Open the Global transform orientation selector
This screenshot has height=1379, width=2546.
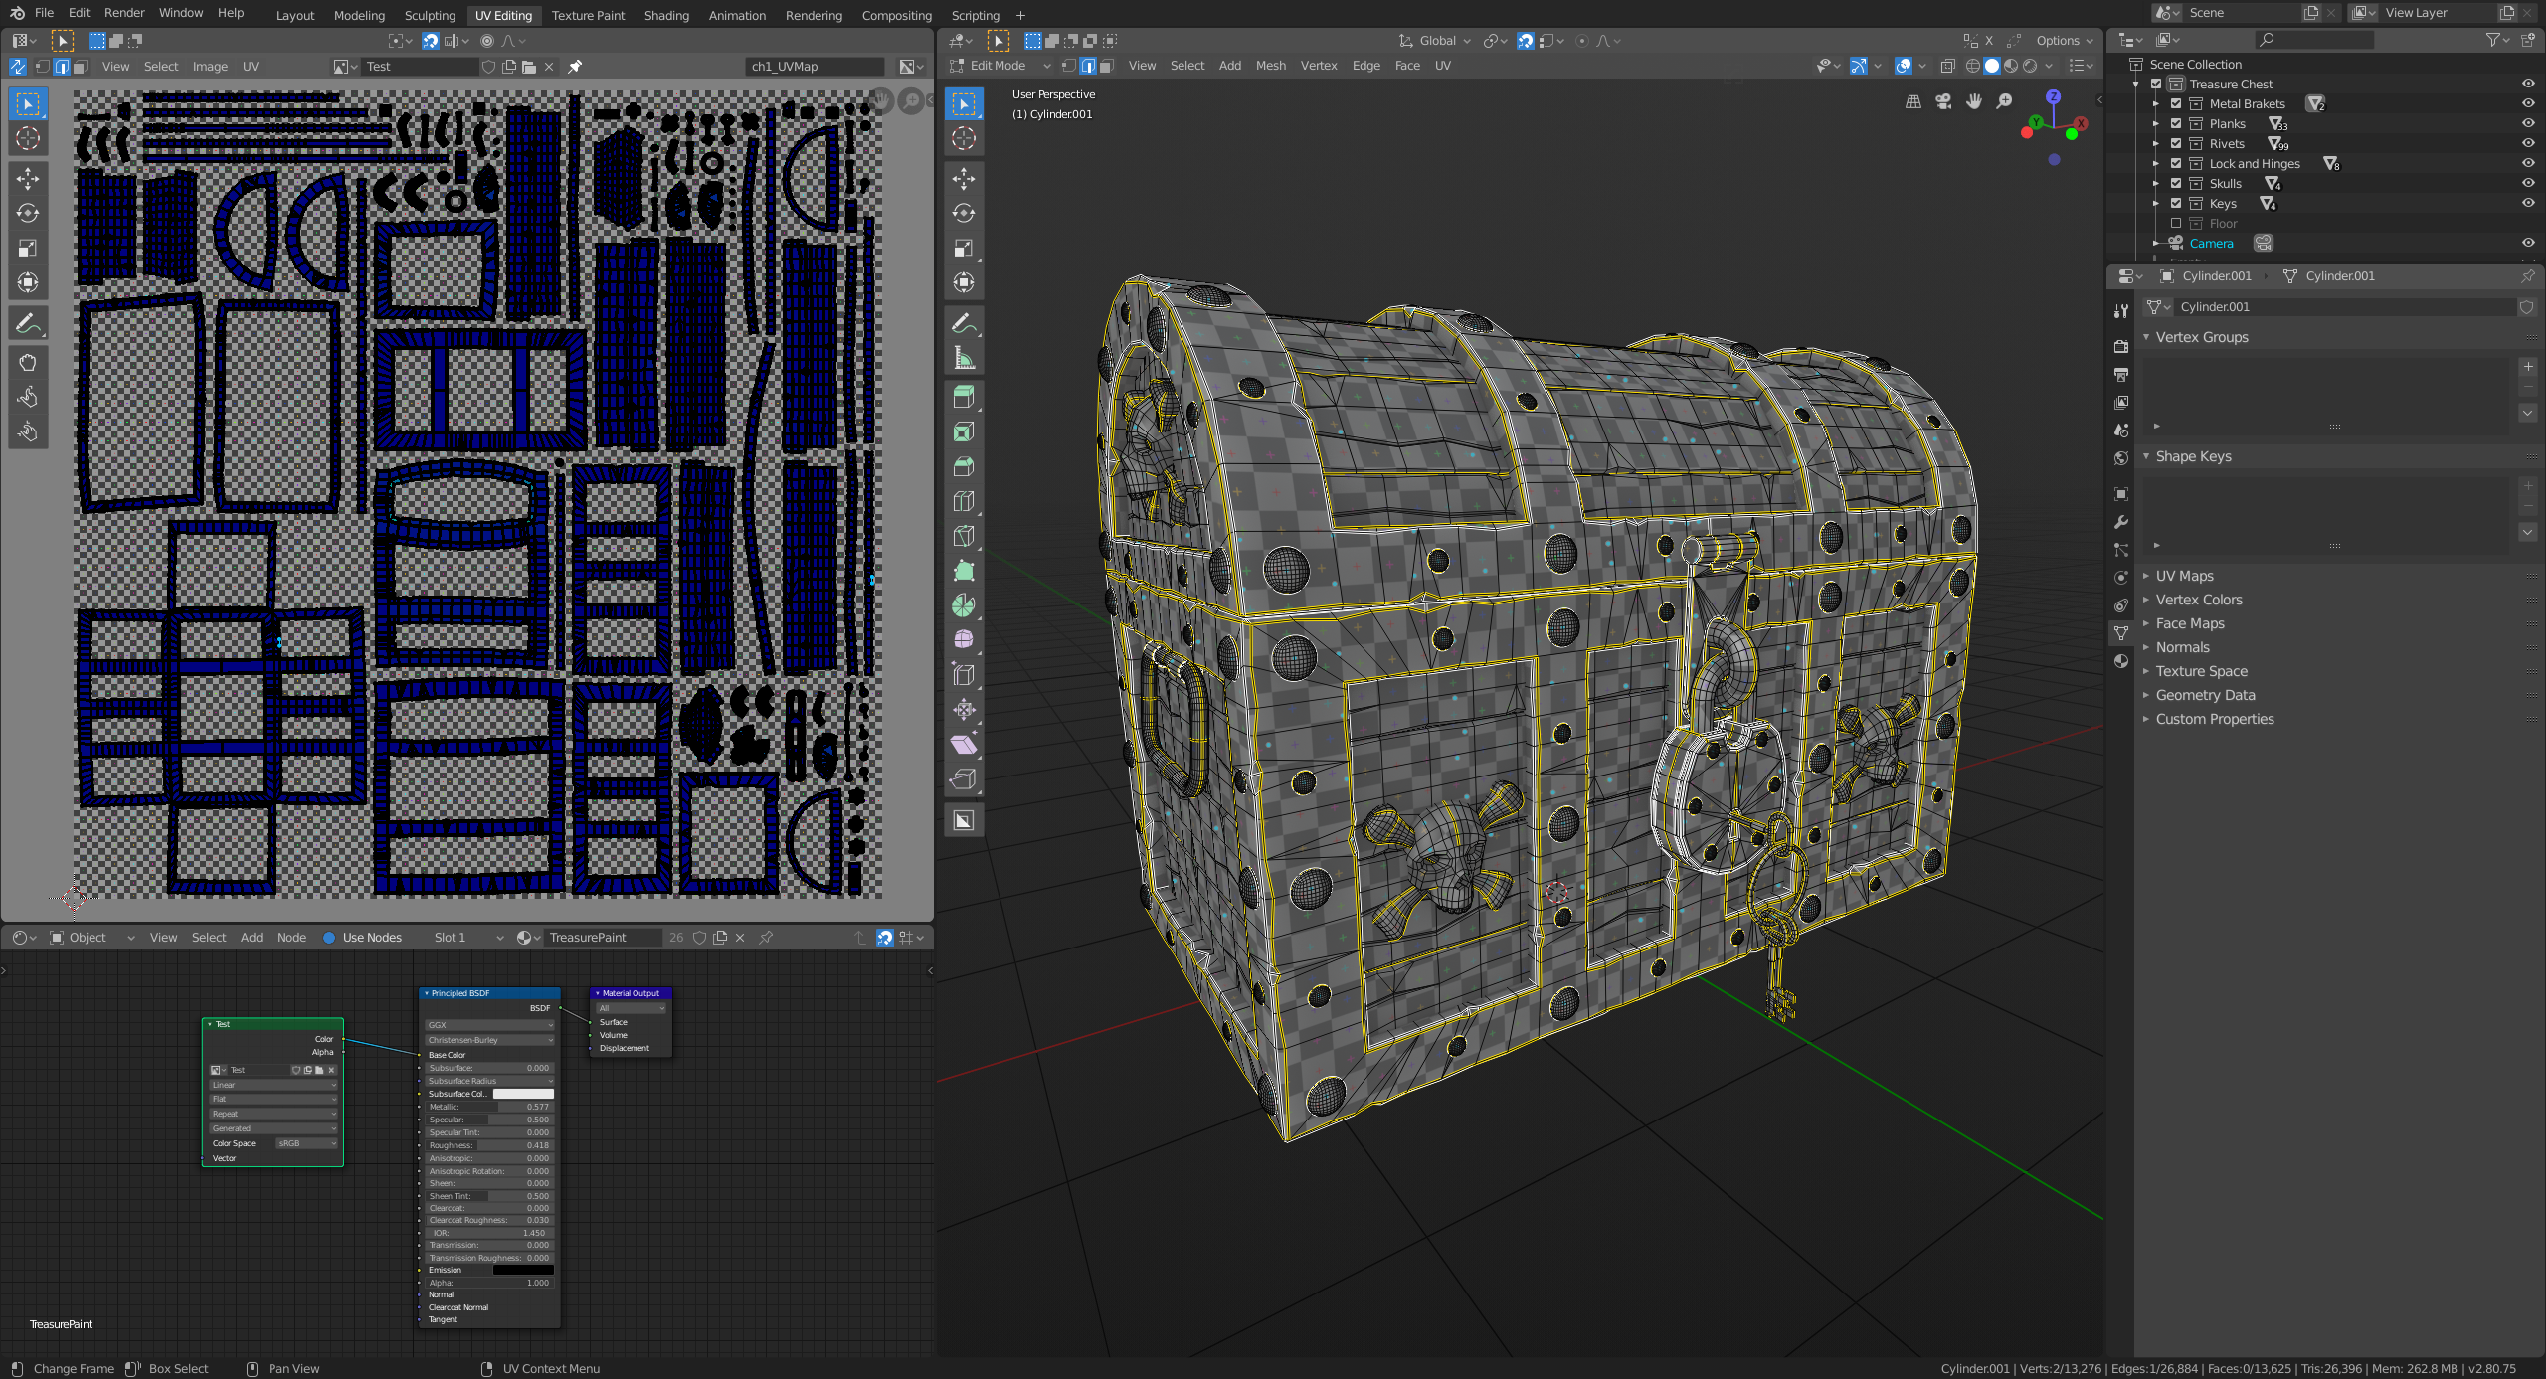coord(1435,41)
